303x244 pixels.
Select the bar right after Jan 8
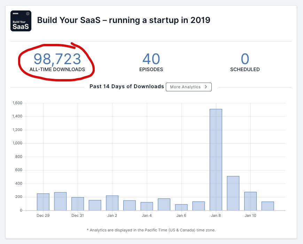pyautogui.click(x=233, y=193)
